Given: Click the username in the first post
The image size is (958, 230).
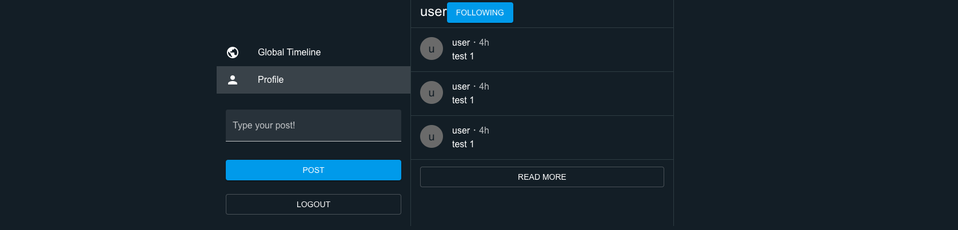Looking at the screenshot, I should click(x=461, y=43).
